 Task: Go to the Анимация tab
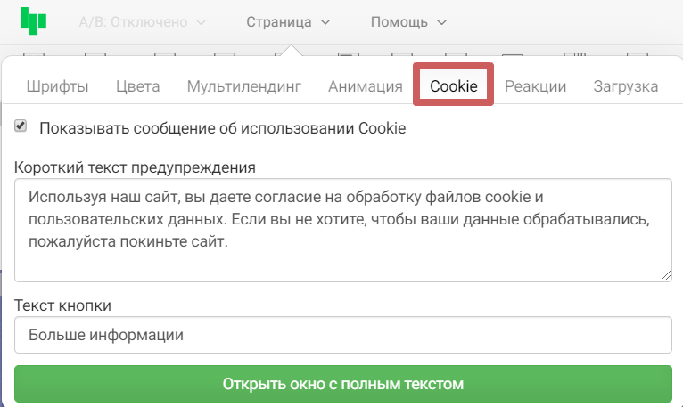point(366,86)
